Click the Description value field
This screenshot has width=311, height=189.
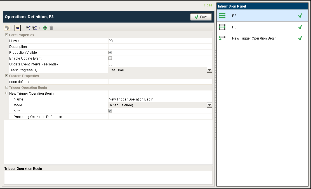[x=160, y=47]
